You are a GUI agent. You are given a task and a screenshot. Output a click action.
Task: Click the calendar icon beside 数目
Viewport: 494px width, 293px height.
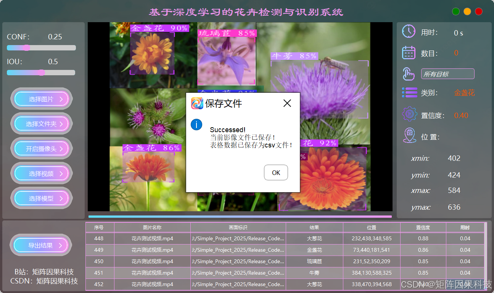pyautogui.click(x=409, y=53)
